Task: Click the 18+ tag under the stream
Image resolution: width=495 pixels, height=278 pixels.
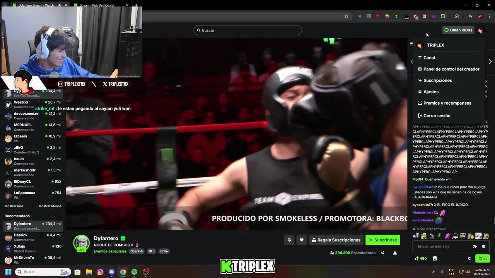Action: tap(151, 251)
